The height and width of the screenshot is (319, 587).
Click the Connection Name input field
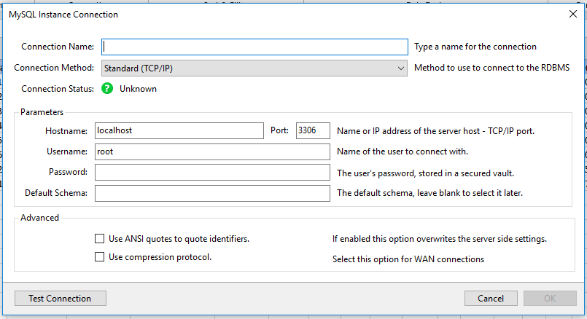click(254, 47)
